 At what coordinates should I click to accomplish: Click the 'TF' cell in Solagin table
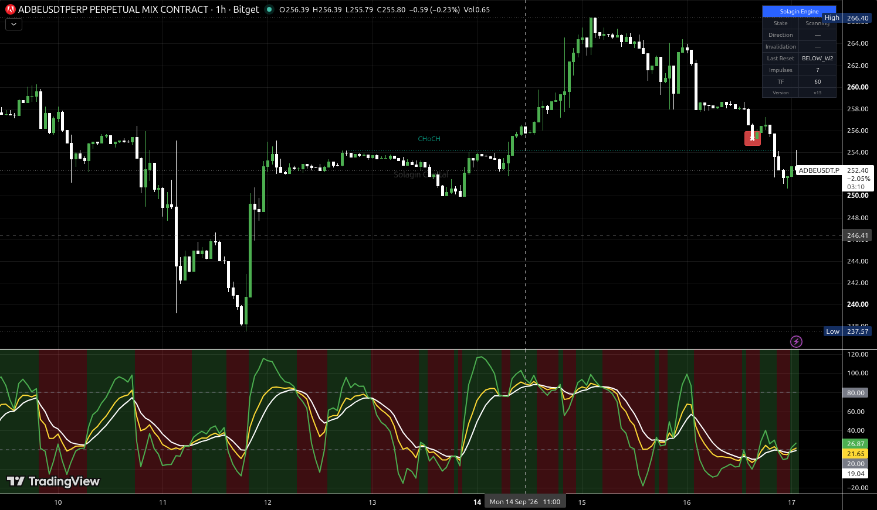pos(780,82)
